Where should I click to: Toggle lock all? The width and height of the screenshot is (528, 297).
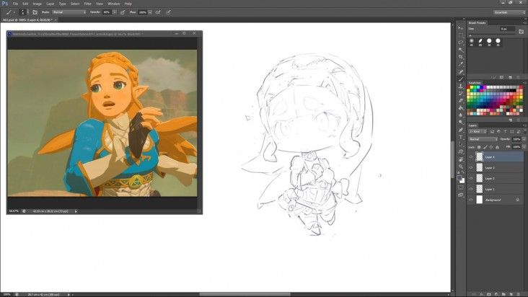point(497,147)
